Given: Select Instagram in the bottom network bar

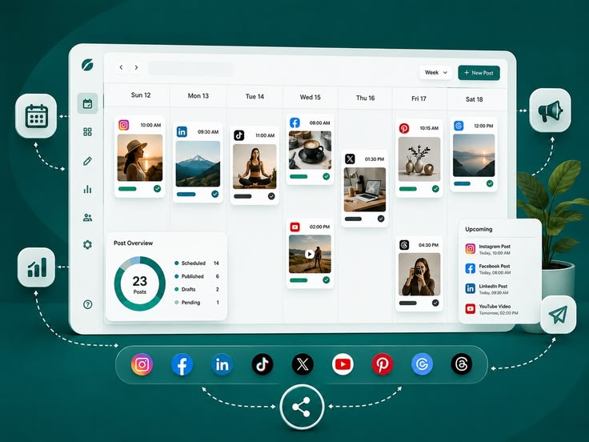Looking at the screenshot, I should (142, 364).
